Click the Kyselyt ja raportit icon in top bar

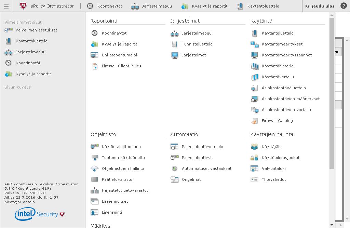click(185, 6)
